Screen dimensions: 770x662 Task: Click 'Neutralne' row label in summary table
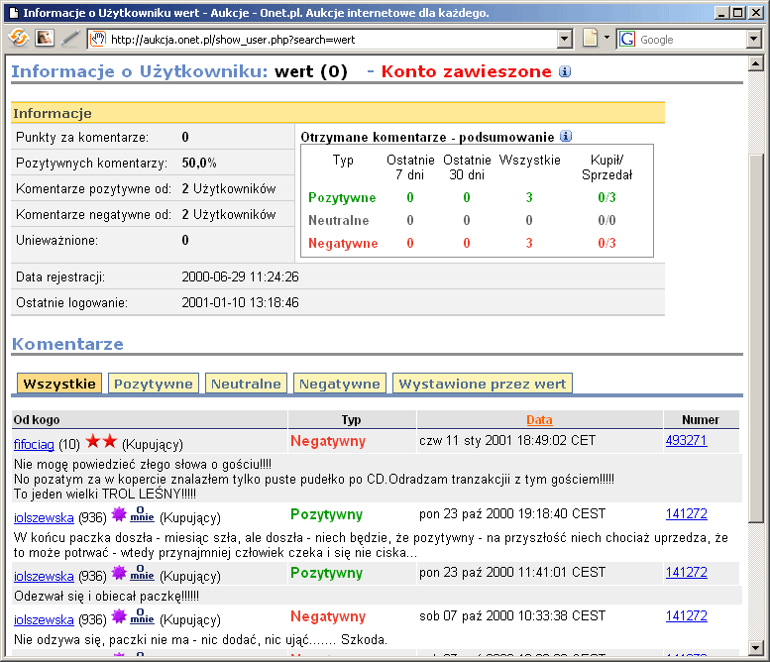click(339, 221)
